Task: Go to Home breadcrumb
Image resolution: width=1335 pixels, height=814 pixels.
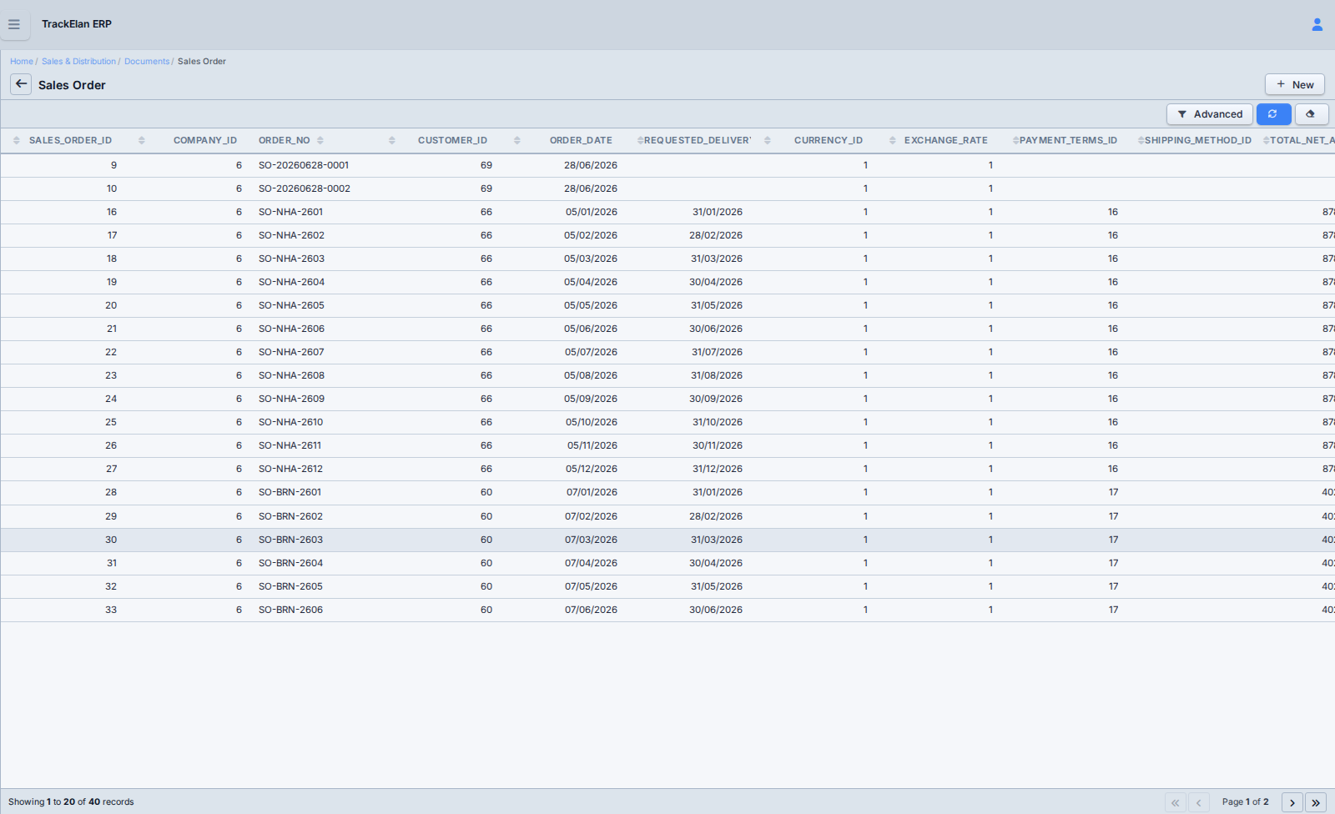Action: (x=22, y=62)
